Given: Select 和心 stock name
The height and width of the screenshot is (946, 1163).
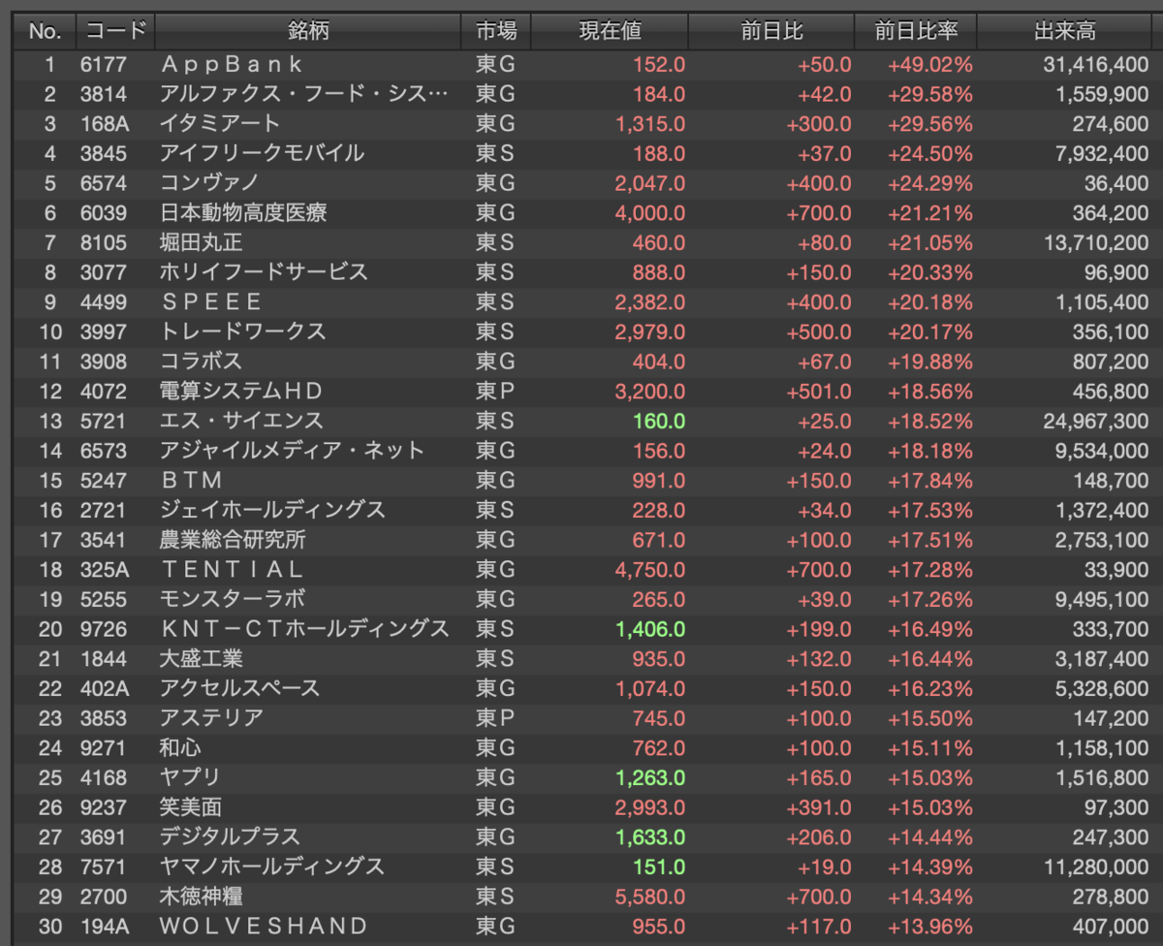Looking at the screenshot, I should click(x=181, y=747).
